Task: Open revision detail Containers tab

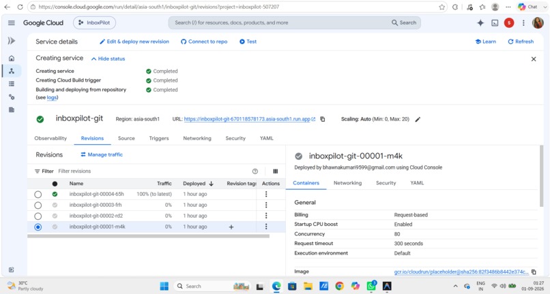Action: [306, 182]
